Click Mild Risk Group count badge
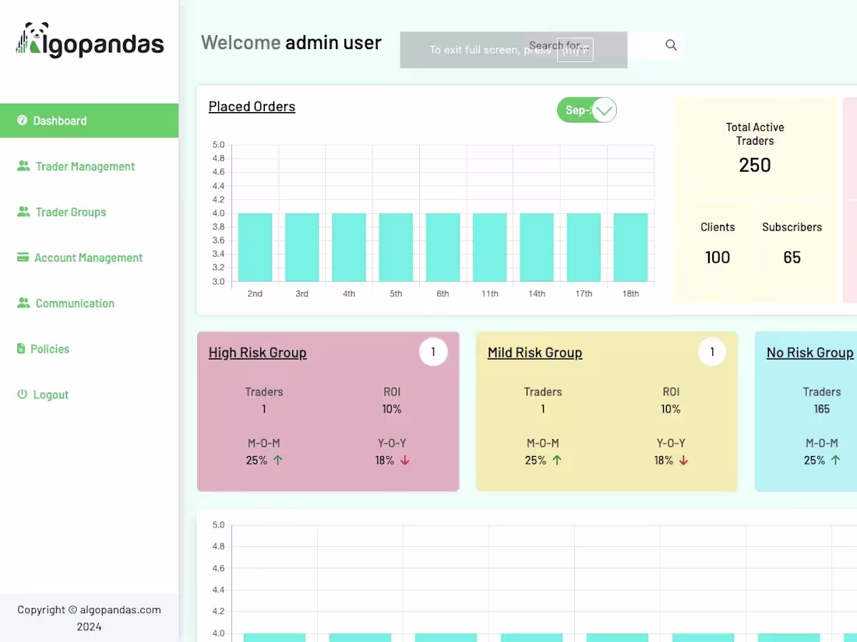This screenshot has height=642, width=857. click(712, 352)
